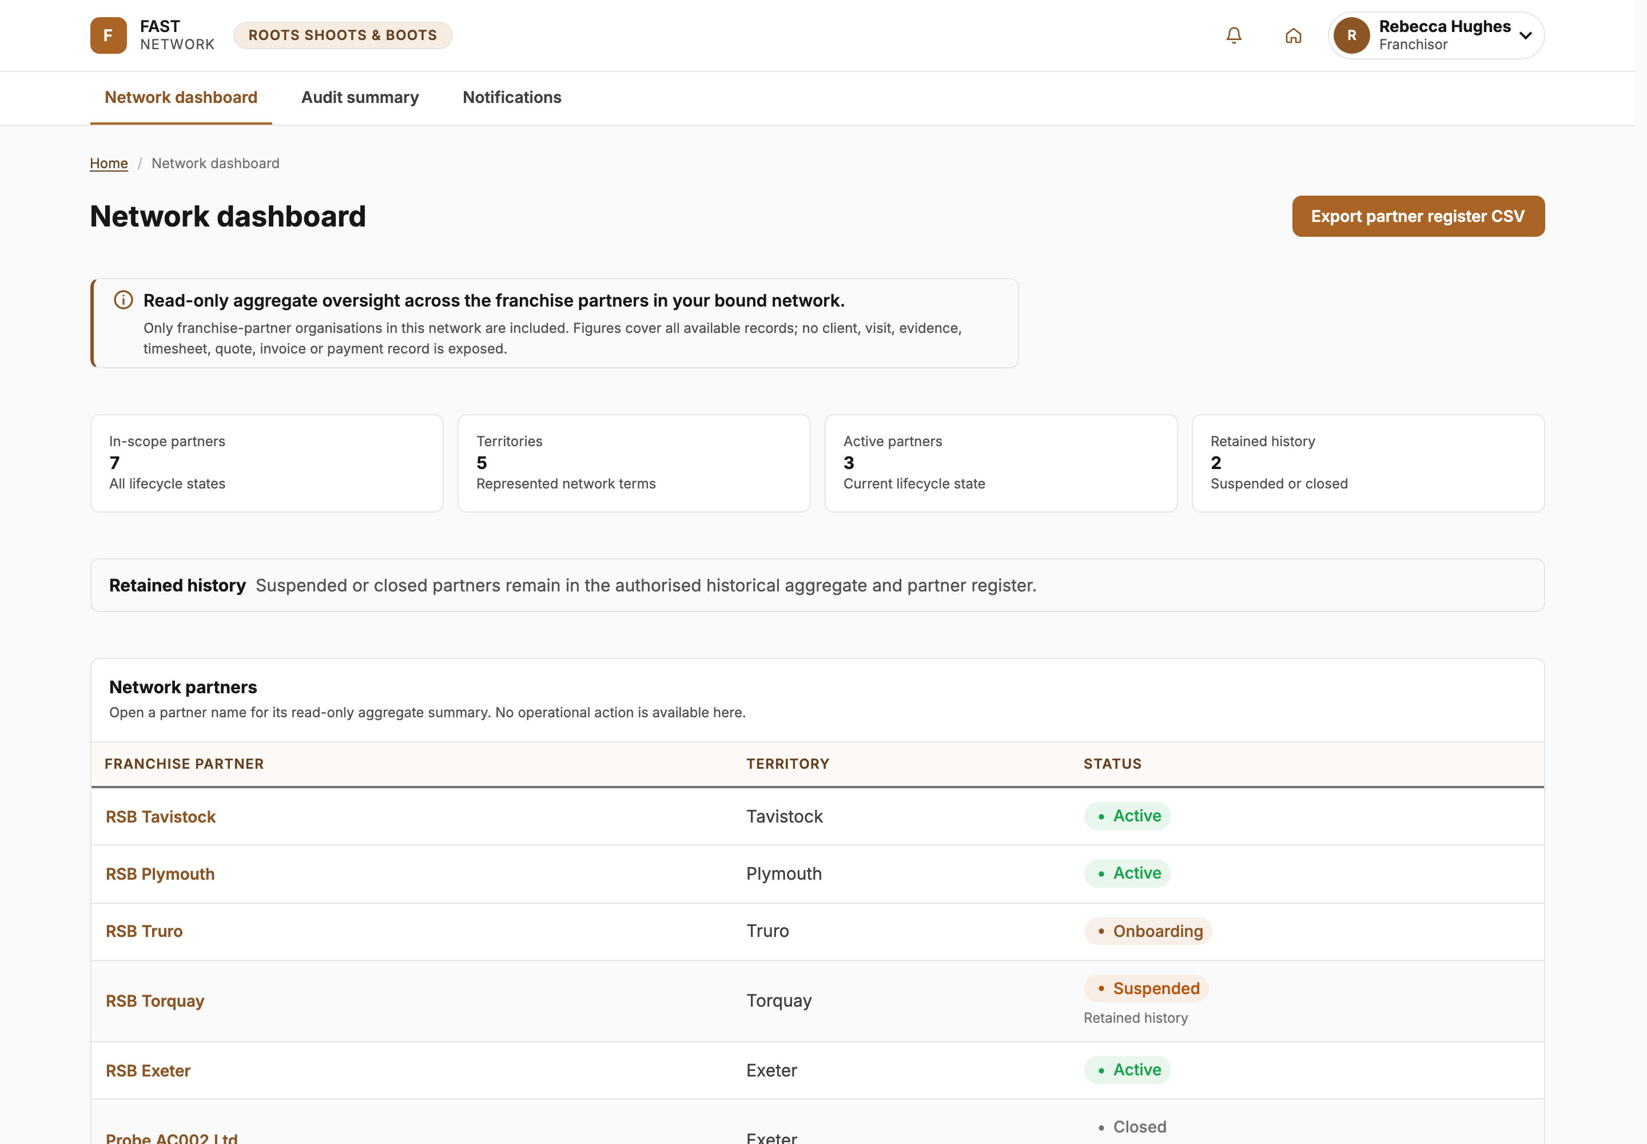
Task: Click the home icon in header
Action: 1293,35
